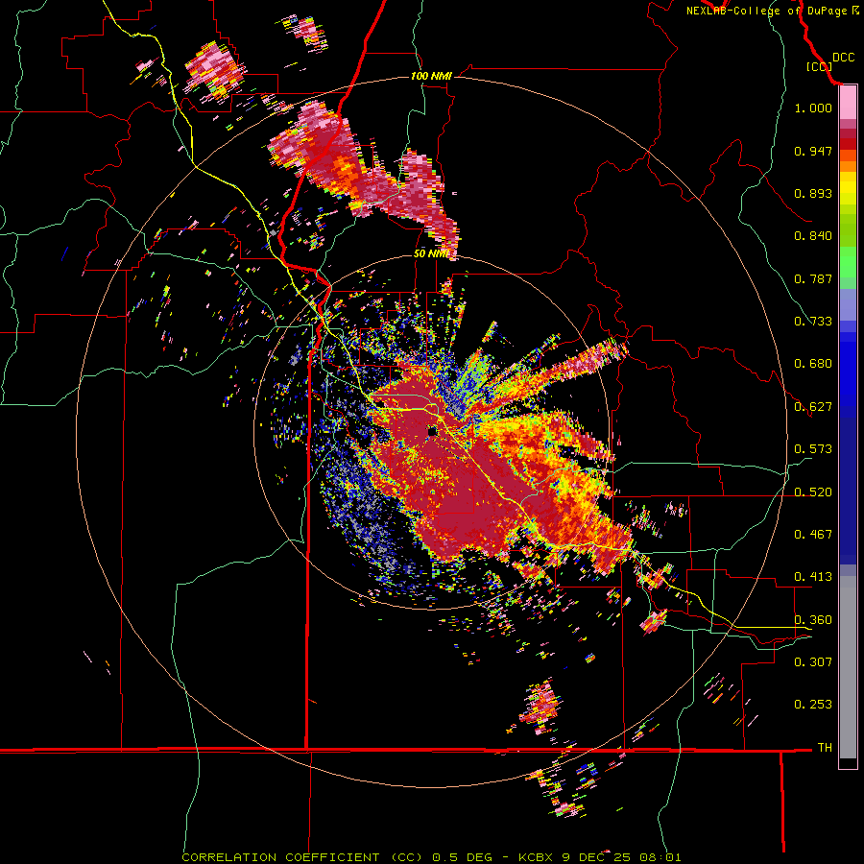
Task: Select the 0.733 legend value
Action: tap(813, 322)
